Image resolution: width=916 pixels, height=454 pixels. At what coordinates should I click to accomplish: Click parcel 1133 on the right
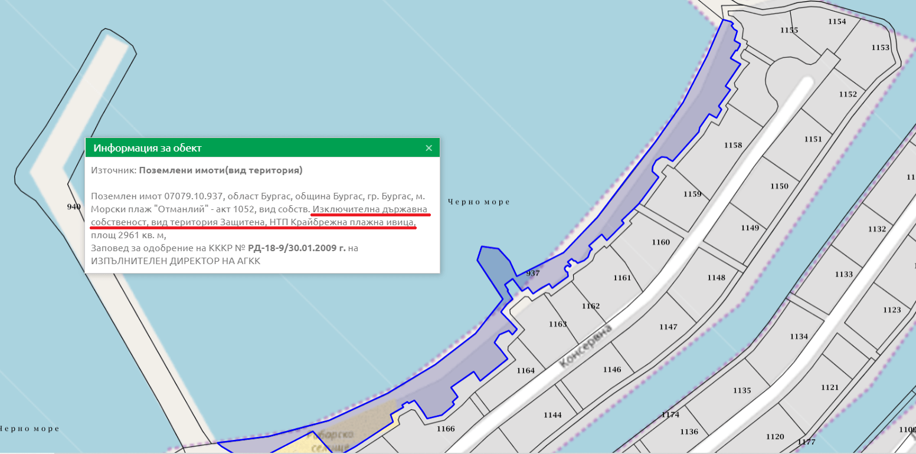[x=844, y=275]
